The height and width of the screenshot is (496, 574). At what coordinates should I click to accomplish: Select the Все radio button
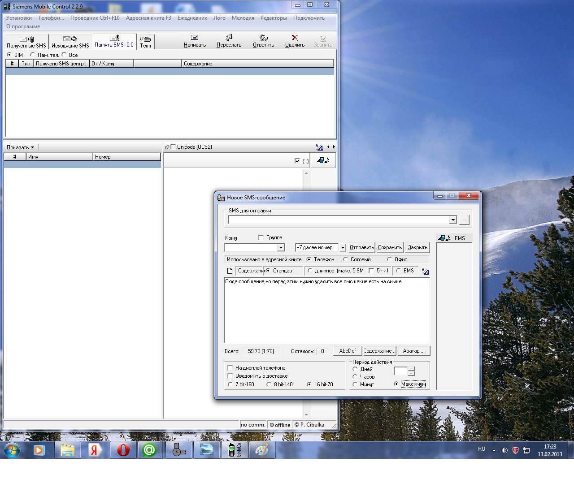click(x=64, y=55)
